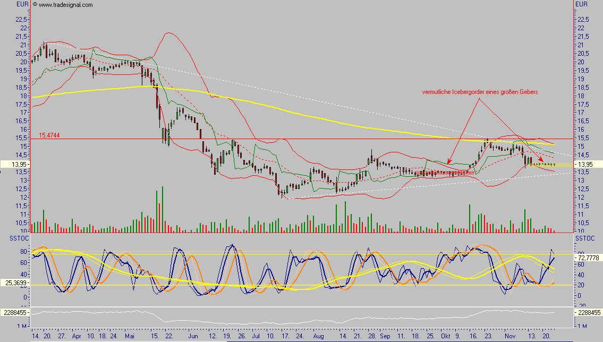Click the 'Okt' date axis label
This screenshot has height=342, width=603.
click(446, 336)
